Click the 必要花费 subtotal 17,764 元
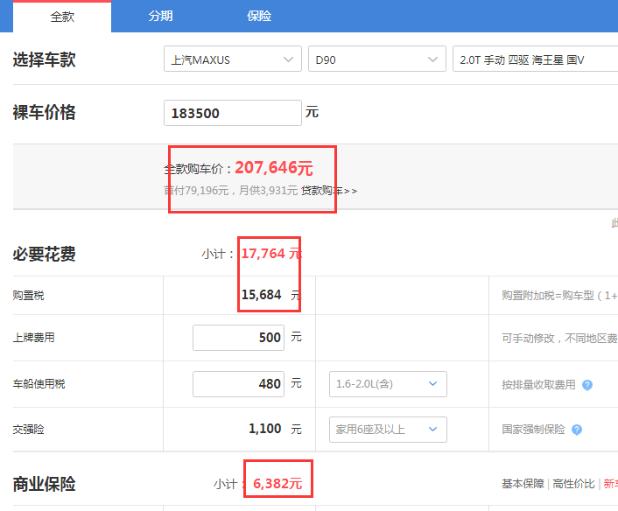This screenshot has height=511, width=618. click(271, 254)
